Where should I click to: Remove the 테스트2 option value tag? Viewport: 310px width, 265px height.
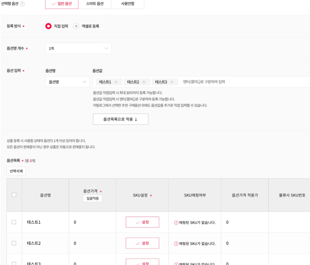click(x=144, y=82)
